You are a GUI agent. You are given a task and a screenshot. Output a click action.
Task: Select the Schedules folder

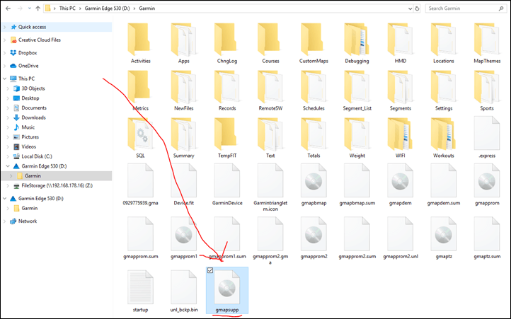(x=314, y=91)
